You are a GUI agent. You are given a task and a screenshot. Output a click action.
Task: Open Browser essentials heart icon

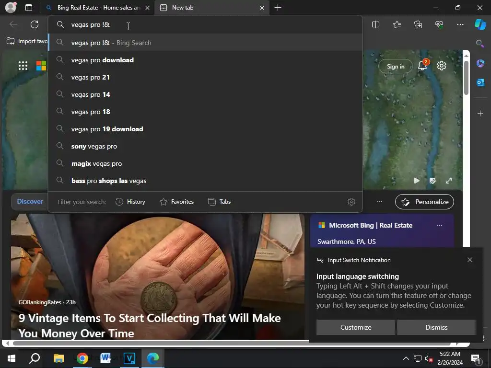[x=439, y=24]
